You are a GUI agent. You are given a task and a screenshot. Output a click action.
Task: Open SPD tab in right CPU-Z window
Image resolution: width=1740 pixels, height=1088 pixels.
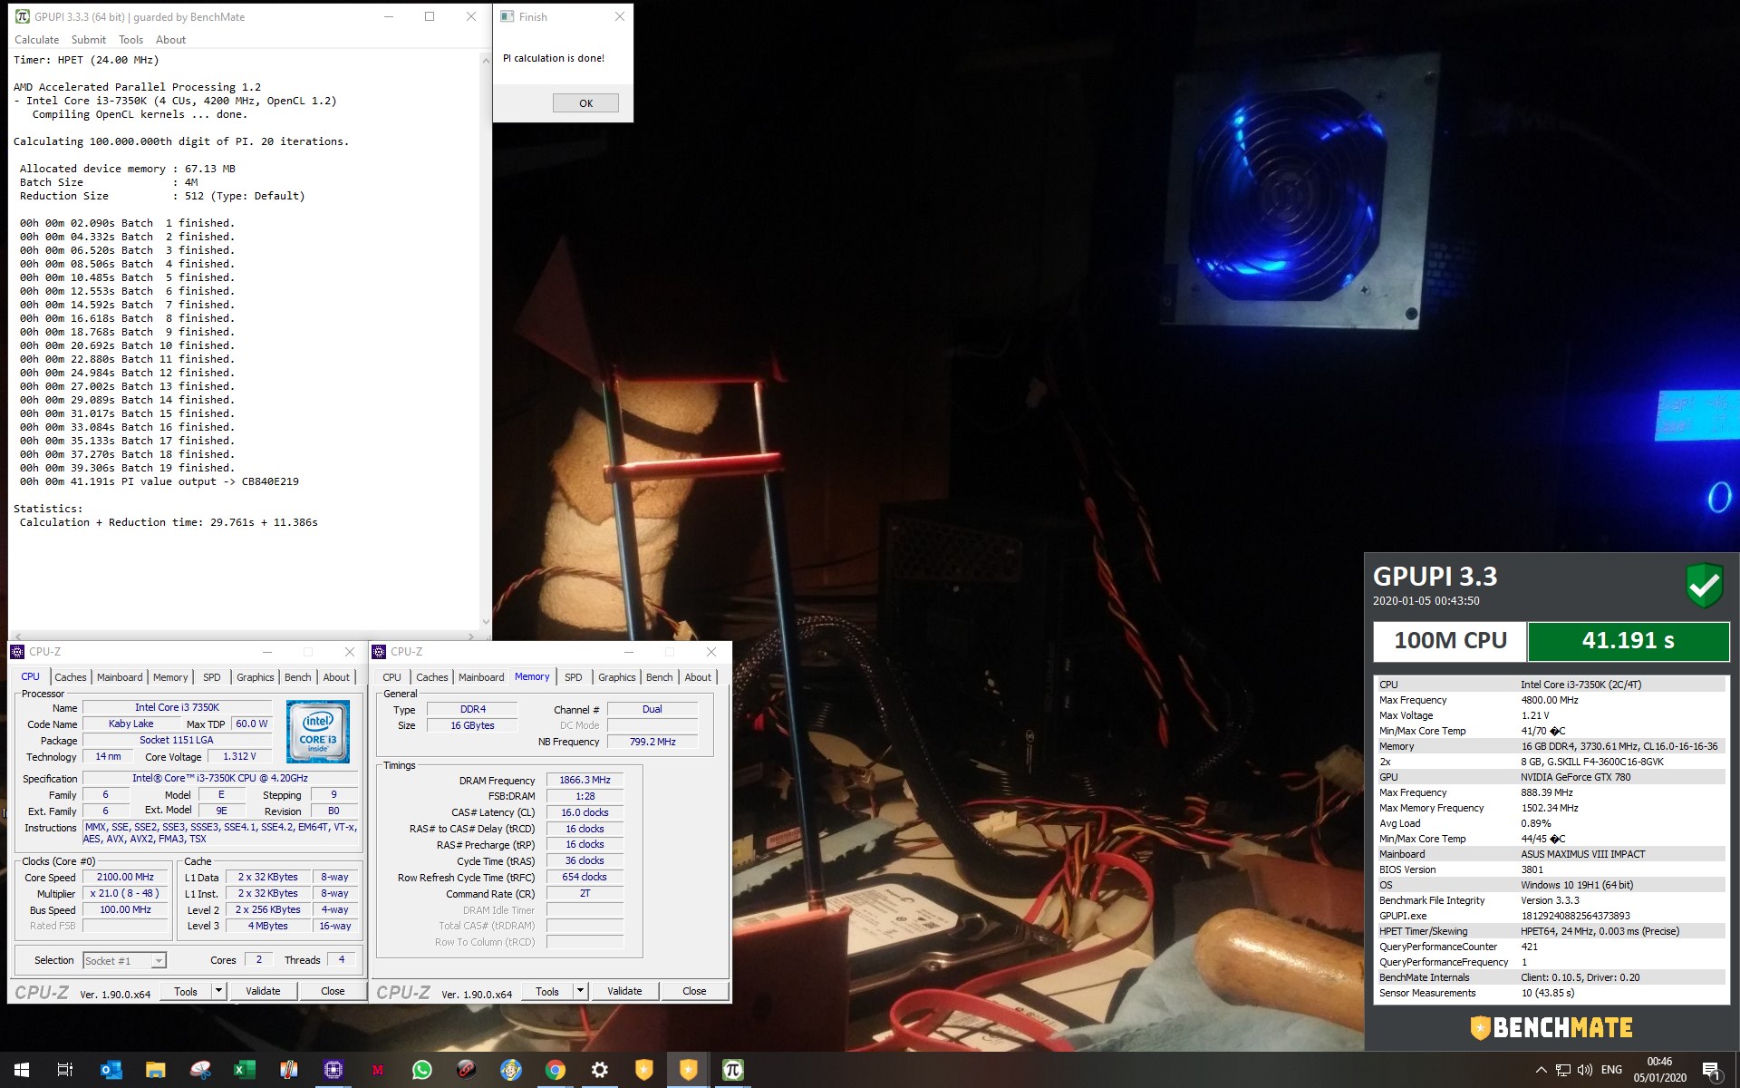pos(574,677)
